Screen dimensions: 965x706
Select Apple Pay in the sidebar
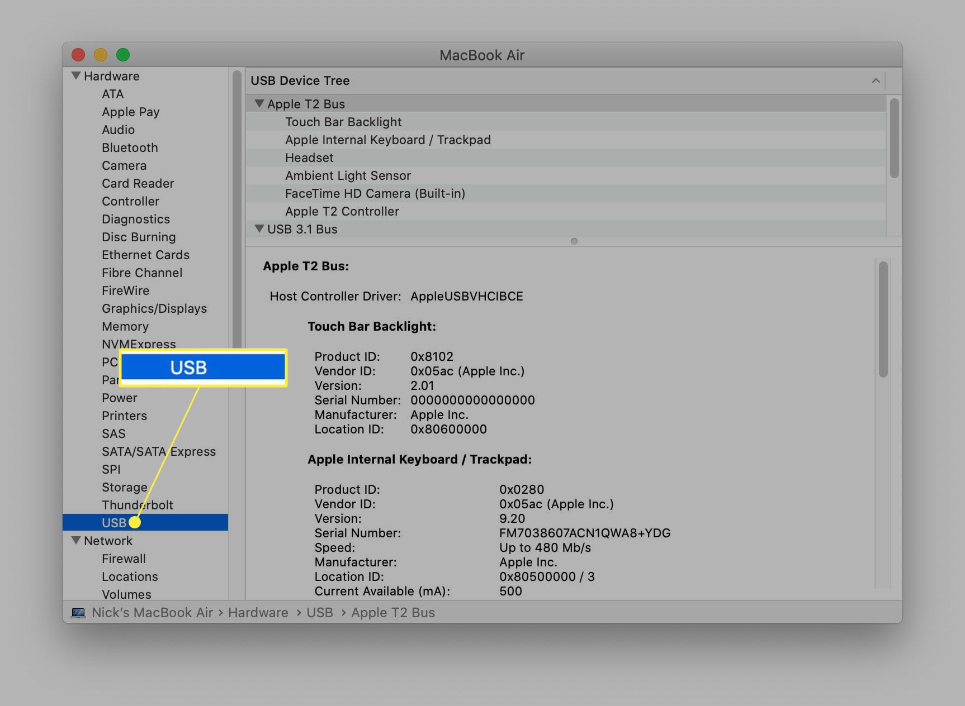point(130,112)
